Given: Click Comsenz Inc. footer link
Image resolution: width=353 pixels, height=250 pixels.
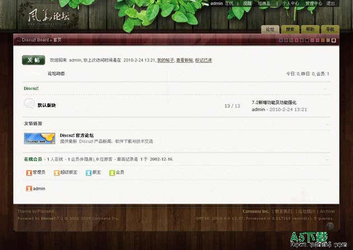Looking at the screenshot, I should click(256, 211).
